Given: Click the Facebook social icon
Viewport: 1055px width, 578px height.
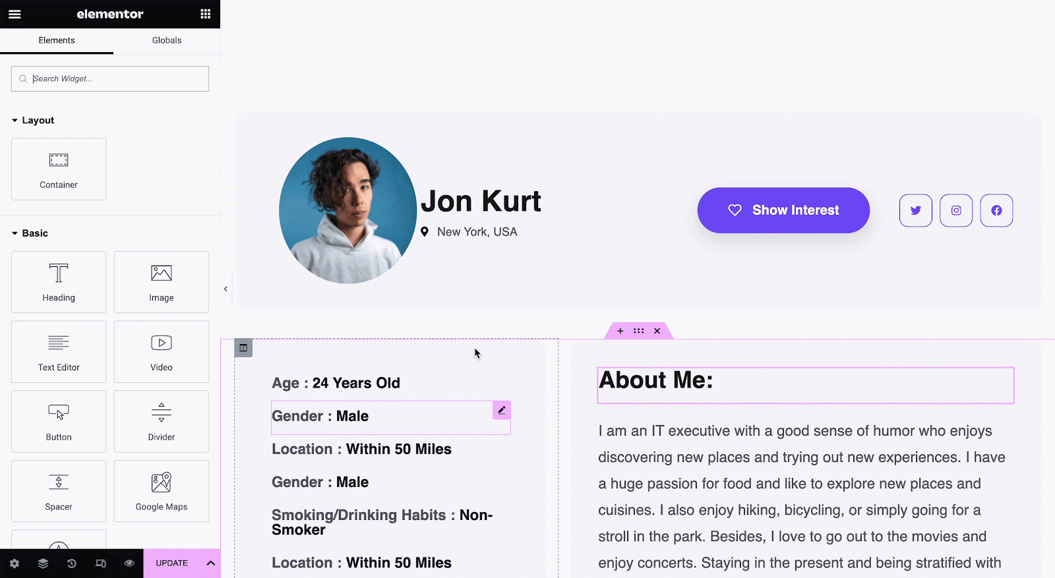Looking at the screenshot, I should (x=996, y=210).
